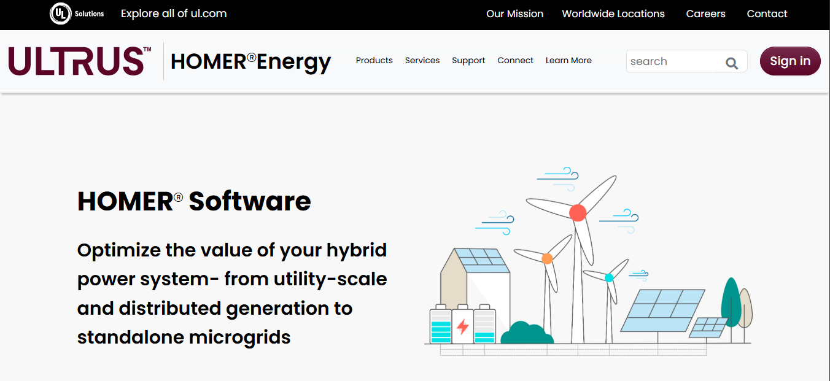This screenshot has height=381, width=830.
Task: Open the Our Mission link
Action: click(514, 13)
